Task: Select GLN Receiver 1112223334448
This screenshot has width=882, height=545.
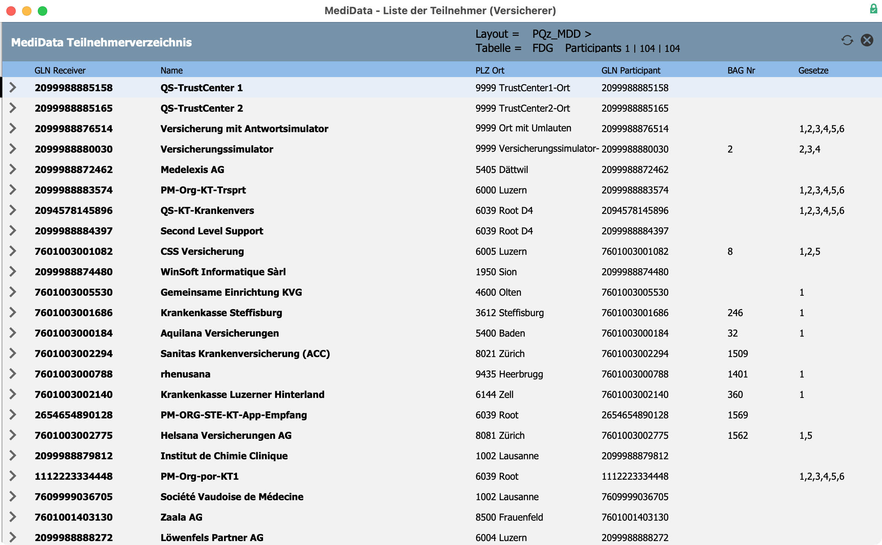Action: (x=74, y=476)
